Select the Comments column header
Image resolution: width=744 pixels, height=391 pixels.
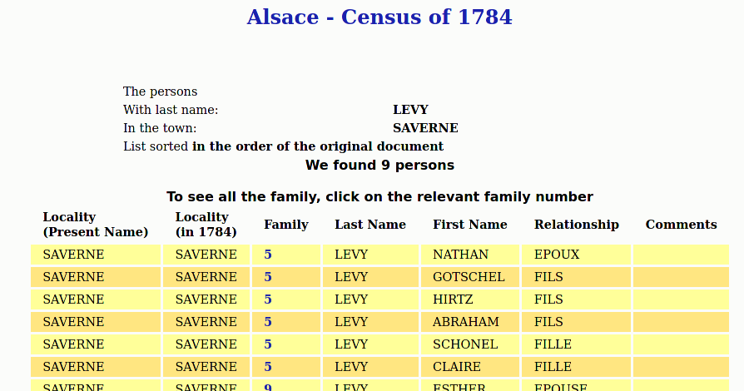(681, 225)
